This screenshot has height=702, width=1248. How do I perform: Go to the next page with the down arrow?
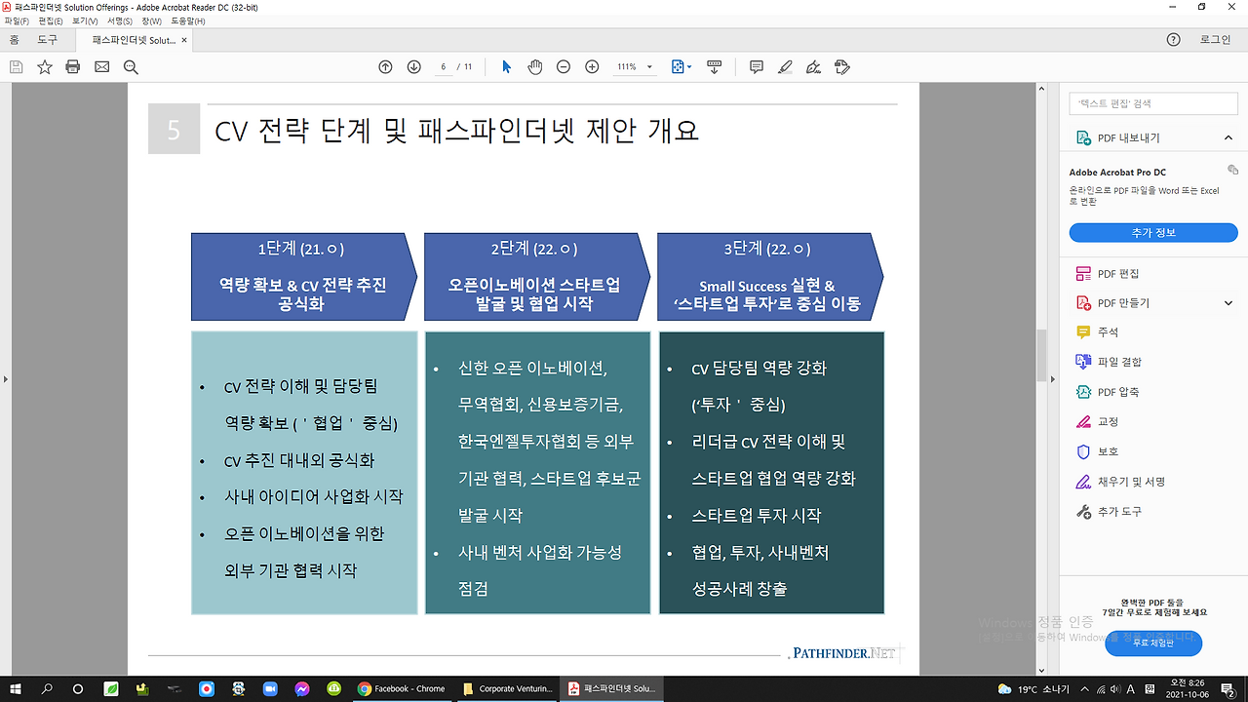pyautogui.click(x=413, y=67)
